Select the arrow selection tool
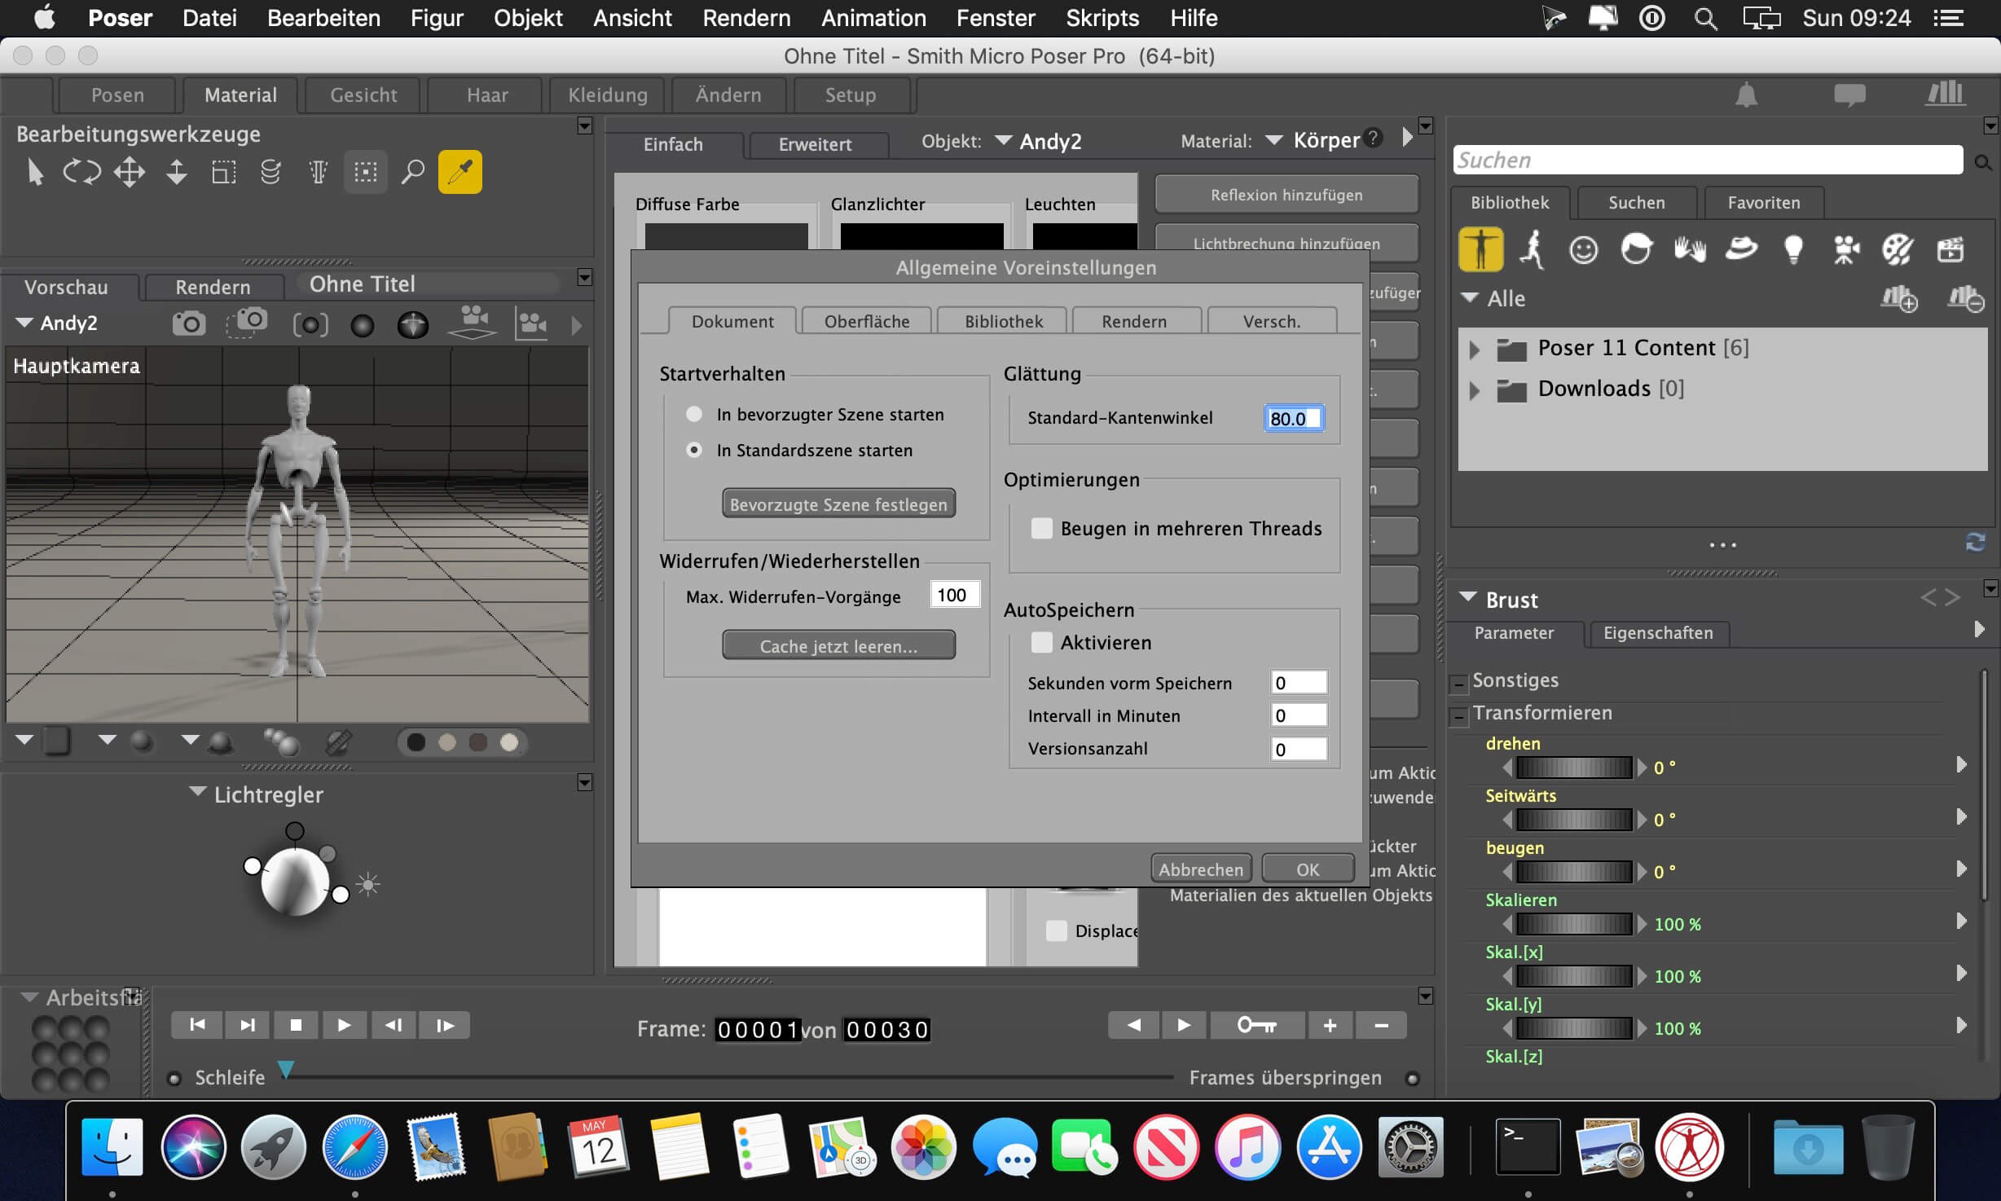The image size is (2001, 1201). pos(35,173)
